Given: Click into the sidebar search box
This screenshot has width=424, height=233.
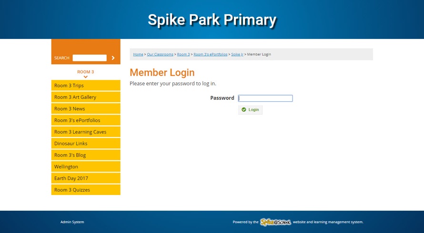Looking at the screenshot, I should [90, 58].
